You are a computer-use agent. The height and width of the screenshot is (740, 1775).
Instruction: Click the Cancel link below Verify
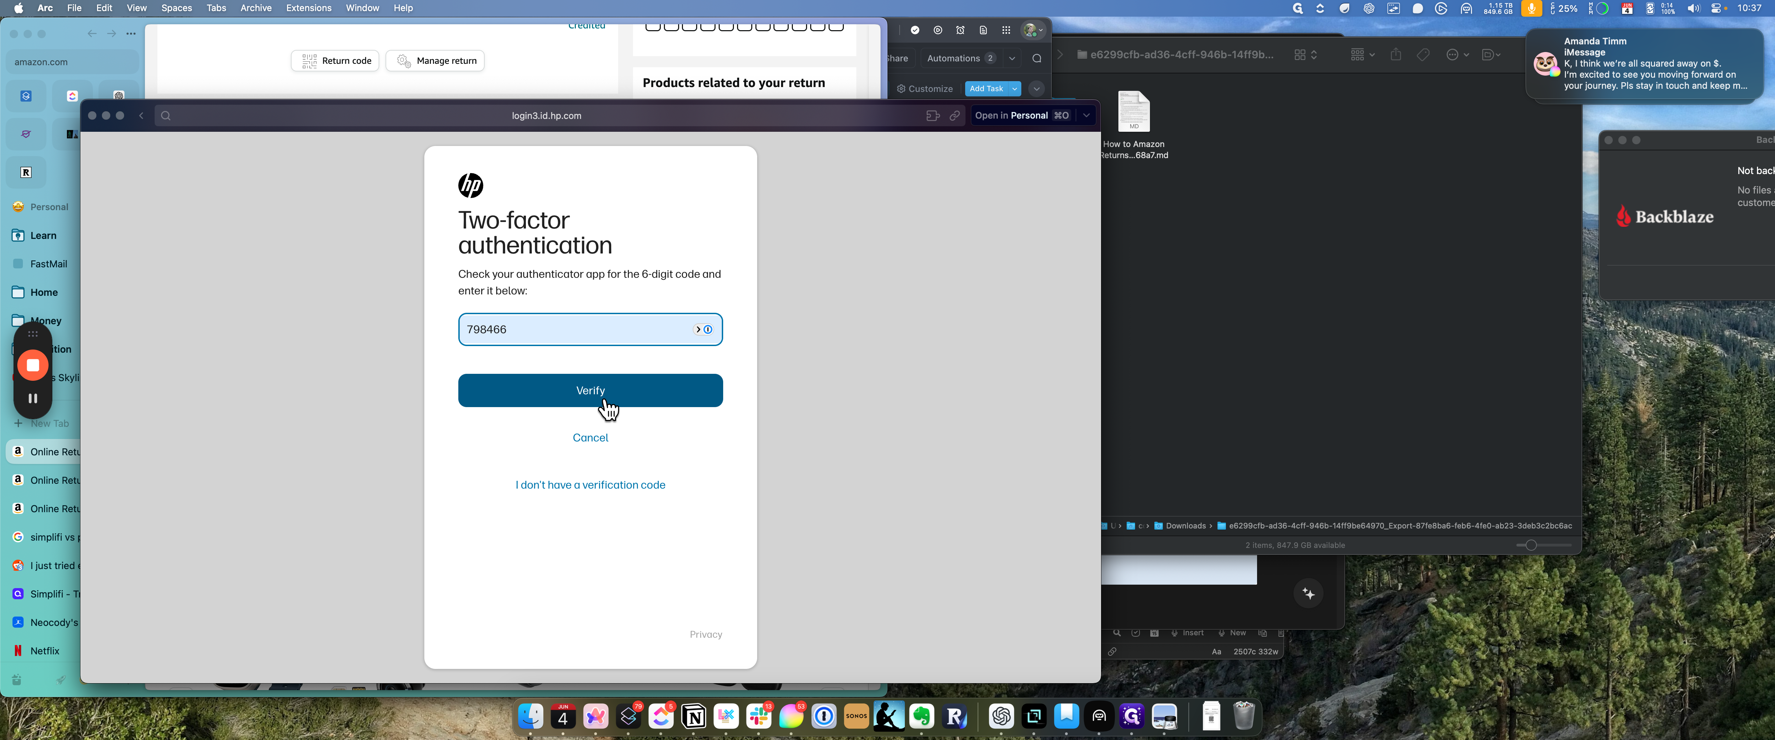(x=590, y=438)
